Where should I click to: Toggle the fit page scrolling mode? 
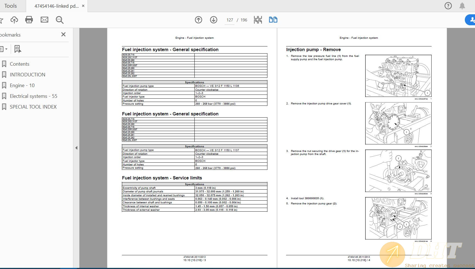pos(258,20)
